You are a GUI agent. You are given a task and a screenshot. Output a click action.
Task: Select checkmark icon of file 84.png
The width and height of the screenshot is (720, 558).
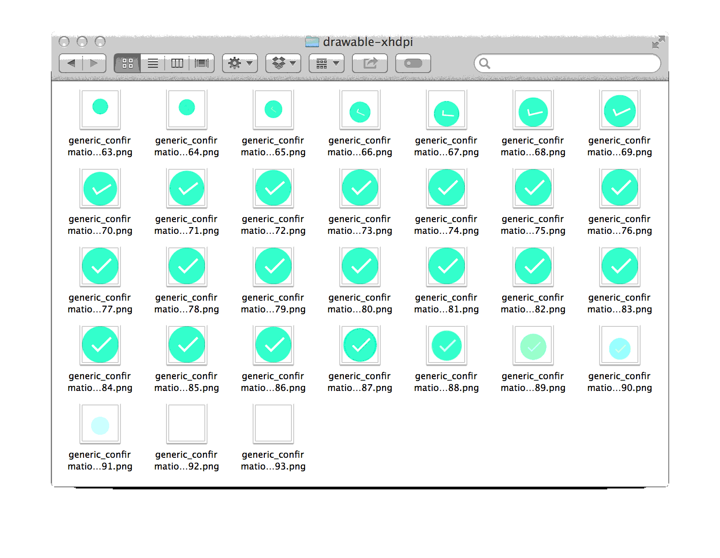[x=100, y=345]
